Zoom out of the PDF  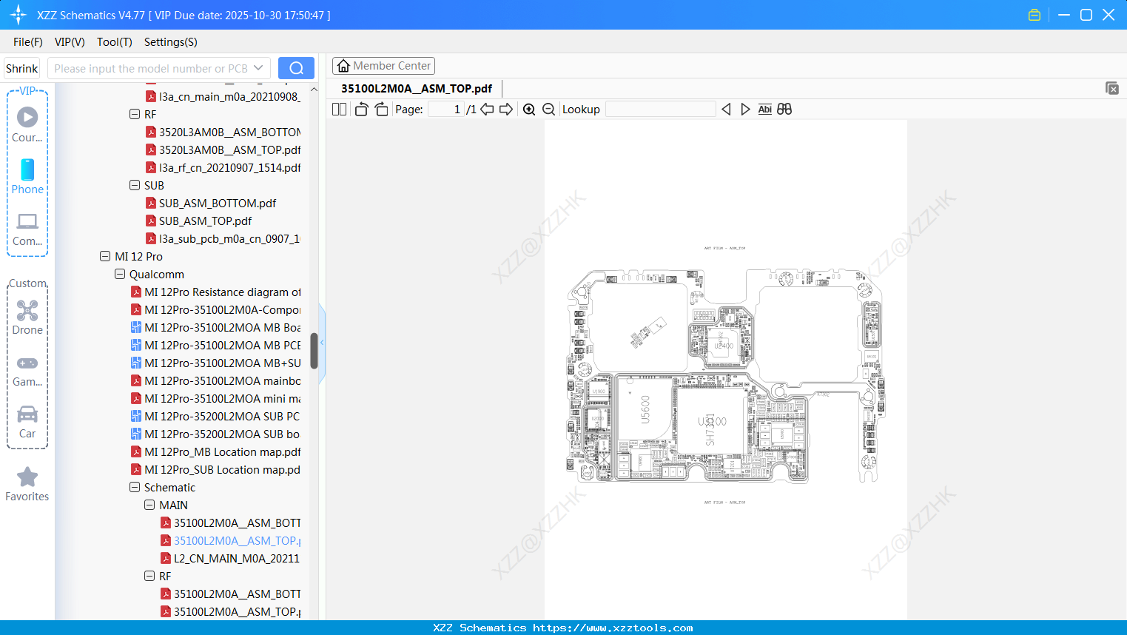click(x=548, y=110)
